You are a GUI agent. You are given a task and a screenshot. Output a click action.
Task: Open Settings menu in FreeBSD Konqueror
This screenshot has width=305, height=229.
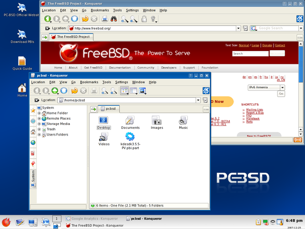(132, 10)
